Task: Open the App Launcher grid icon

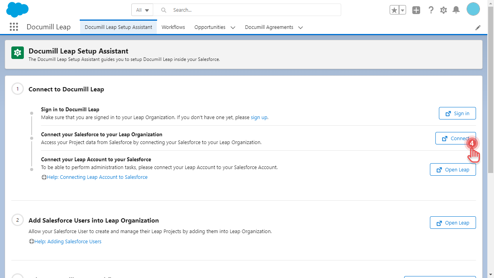Action: click(14, 27)
